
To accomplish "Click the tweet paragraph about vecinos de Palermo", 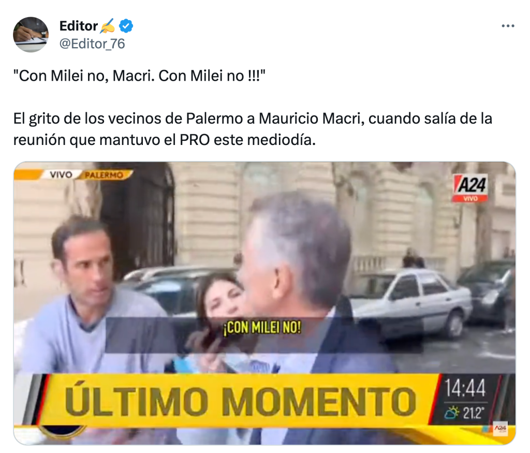I will [x=253, y=129].
